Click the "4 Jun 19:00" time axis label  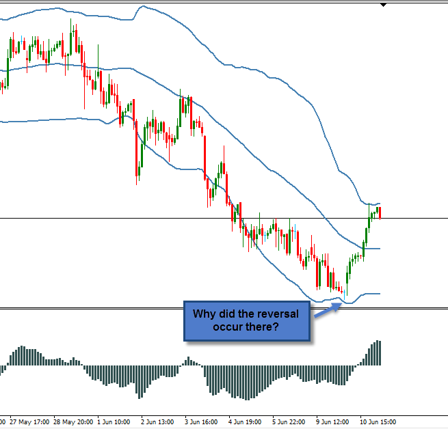(x=243, y=421)
